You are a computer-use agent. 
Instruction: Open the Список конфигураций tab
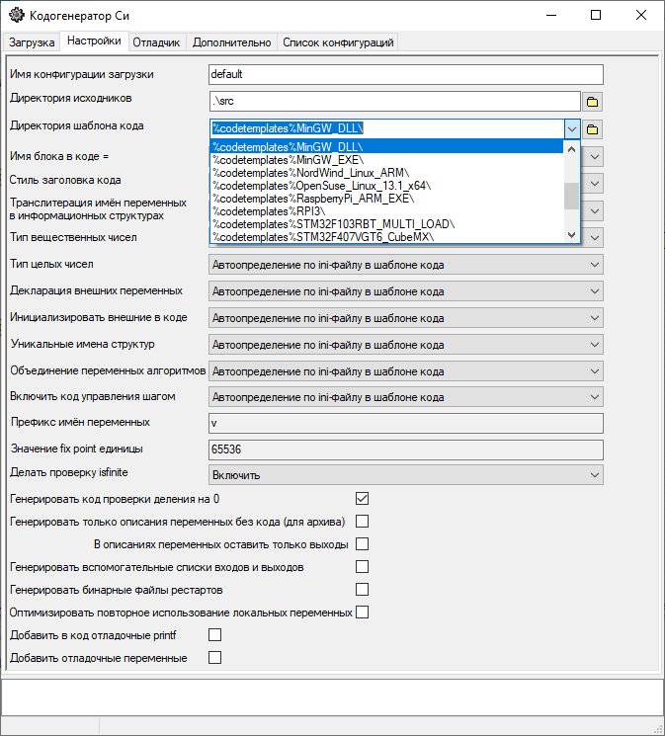[338, 42]
